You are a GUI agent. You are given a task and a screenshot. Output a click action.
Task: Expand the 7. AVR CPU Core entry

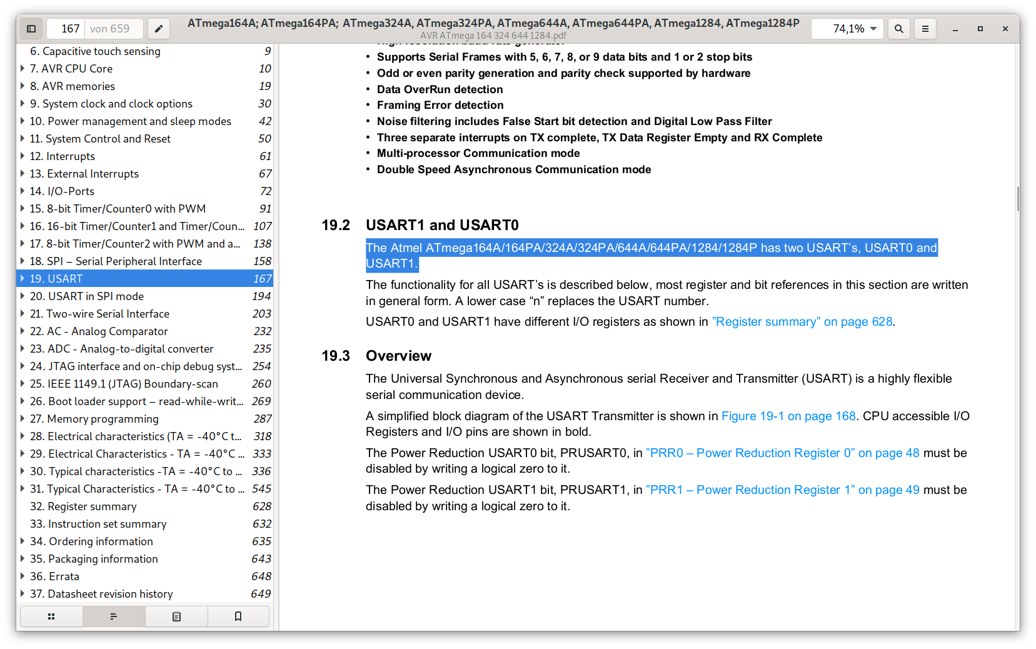(23, 69)
